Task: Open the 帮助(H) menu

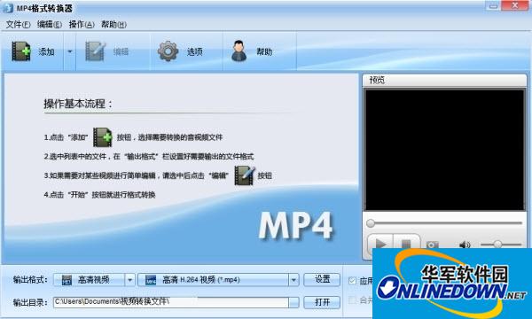Action: tap(113, 25)
